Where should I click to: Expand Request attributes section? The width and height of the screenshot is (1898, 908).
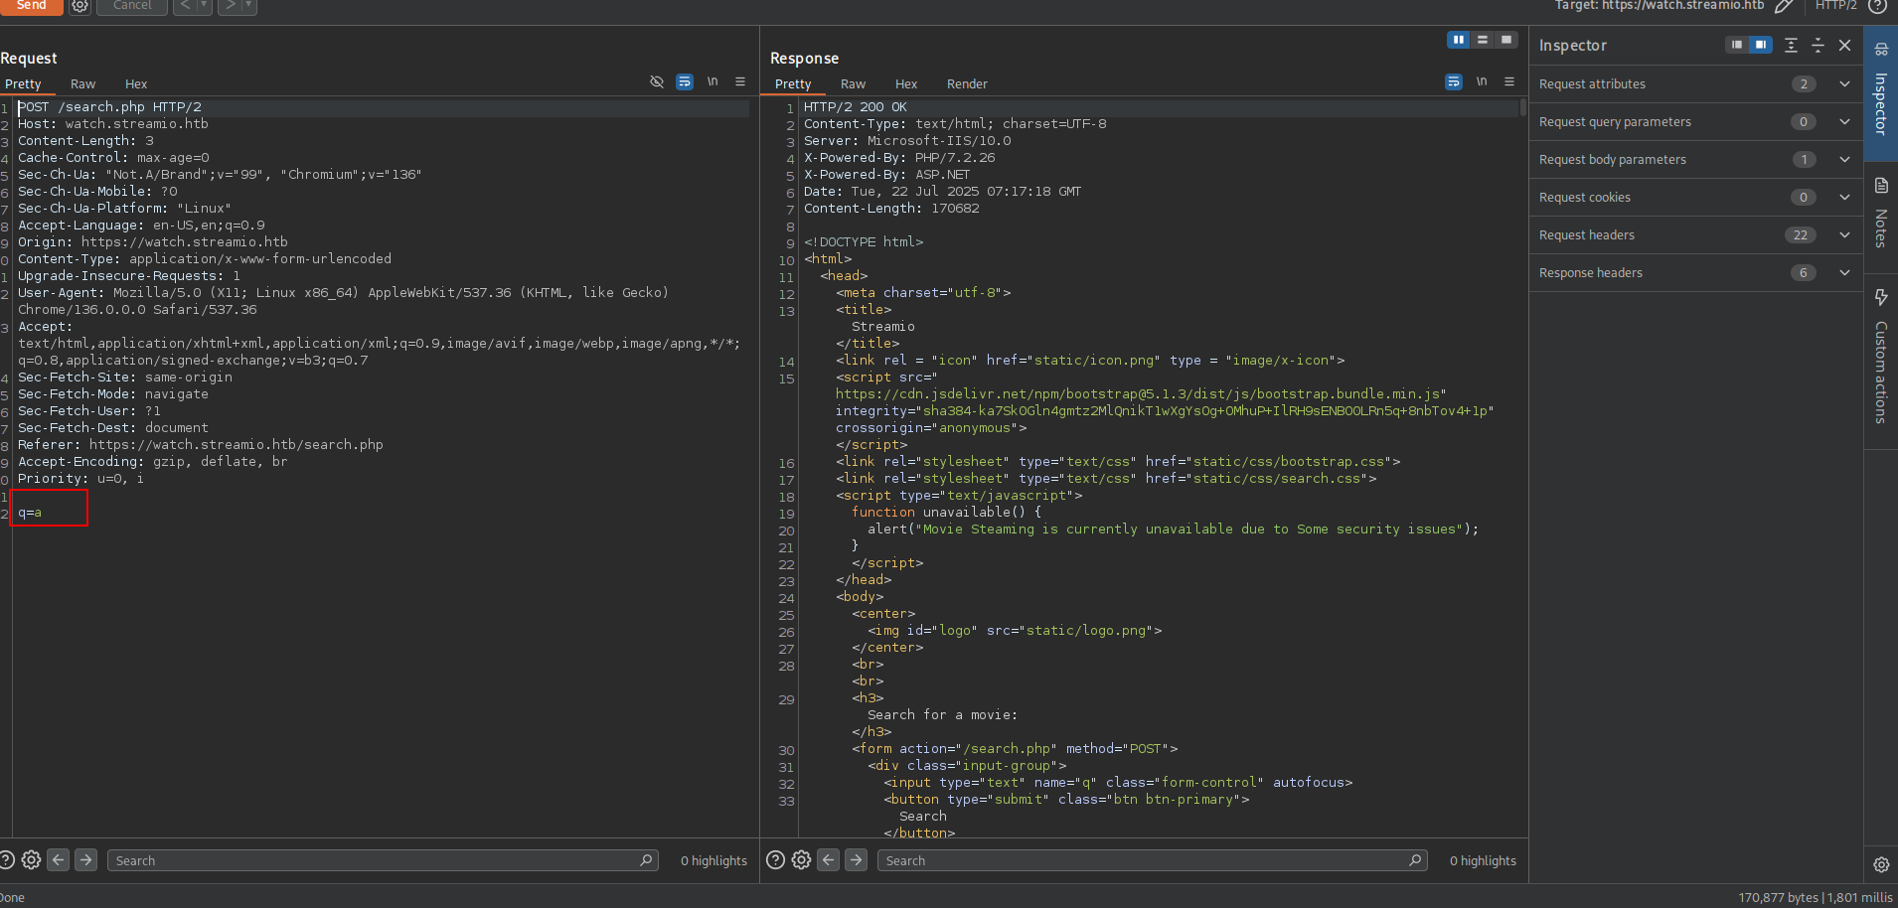click(1695, 84)
